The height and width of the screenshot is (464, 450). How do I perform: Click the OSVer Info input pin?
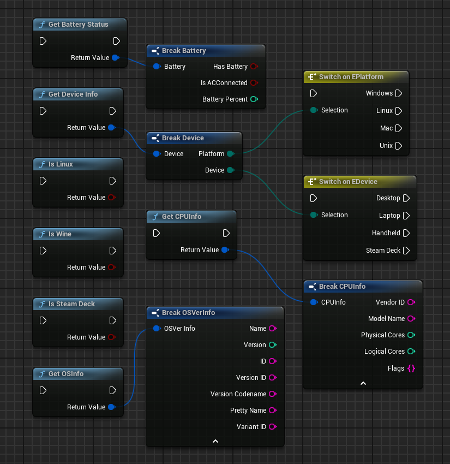(x=157, y=329)
